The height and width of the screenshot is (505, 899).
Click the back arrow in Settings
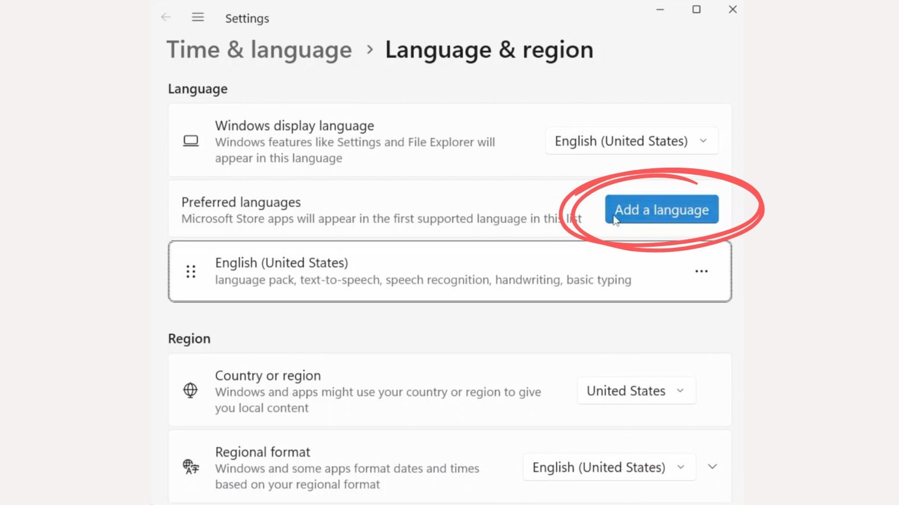coord(166,18)
